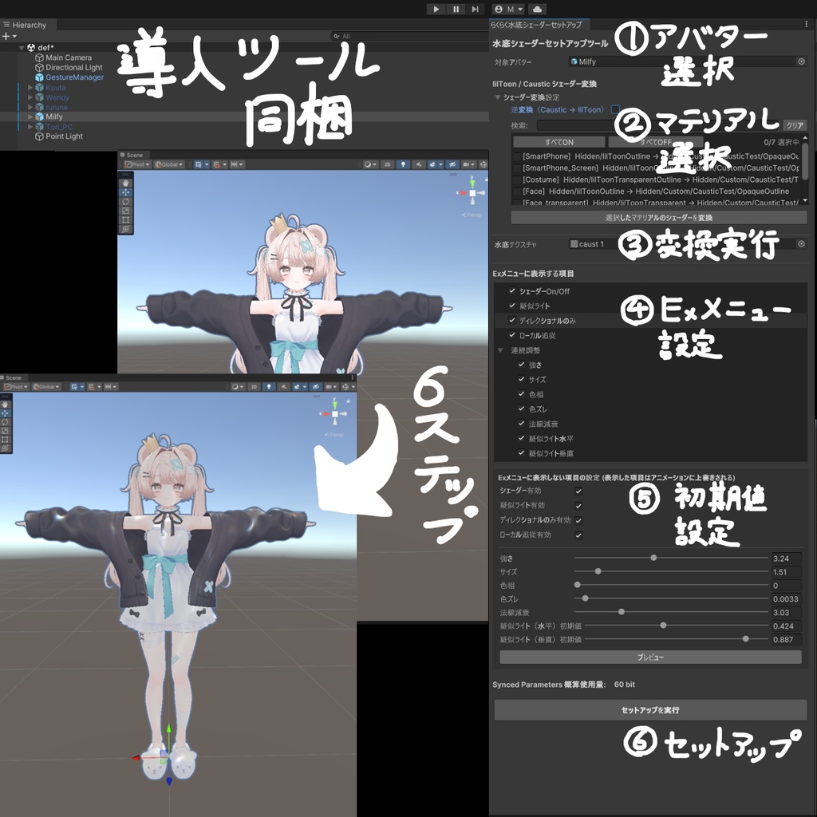This screenshot has width=817, height=817.
Task: Click the Step frame button
Action: tap(476, 9)
